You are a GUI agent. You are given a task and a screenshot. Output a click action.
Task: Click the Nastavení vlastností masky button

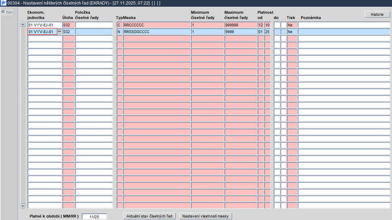[x=205, y=216]
